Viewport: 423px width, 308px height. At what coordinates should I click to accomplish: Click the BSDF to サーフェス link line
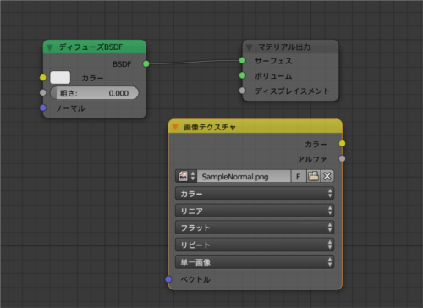(x=194, y=63)
